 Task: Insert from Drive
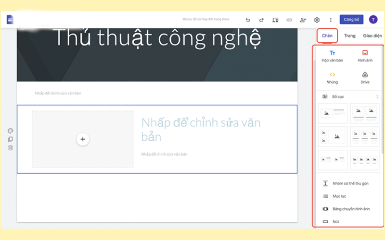click(x=365, y=78)
